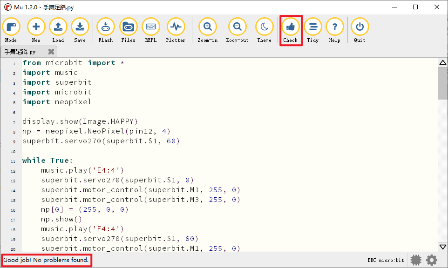The image size is (448, 268).
Task: Open the Mode selector
Action: [11, 30]
